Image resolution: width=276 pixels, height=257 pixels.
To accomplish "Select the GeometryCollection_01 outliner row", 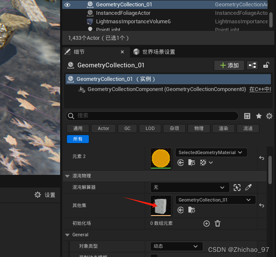I will 165,4.
